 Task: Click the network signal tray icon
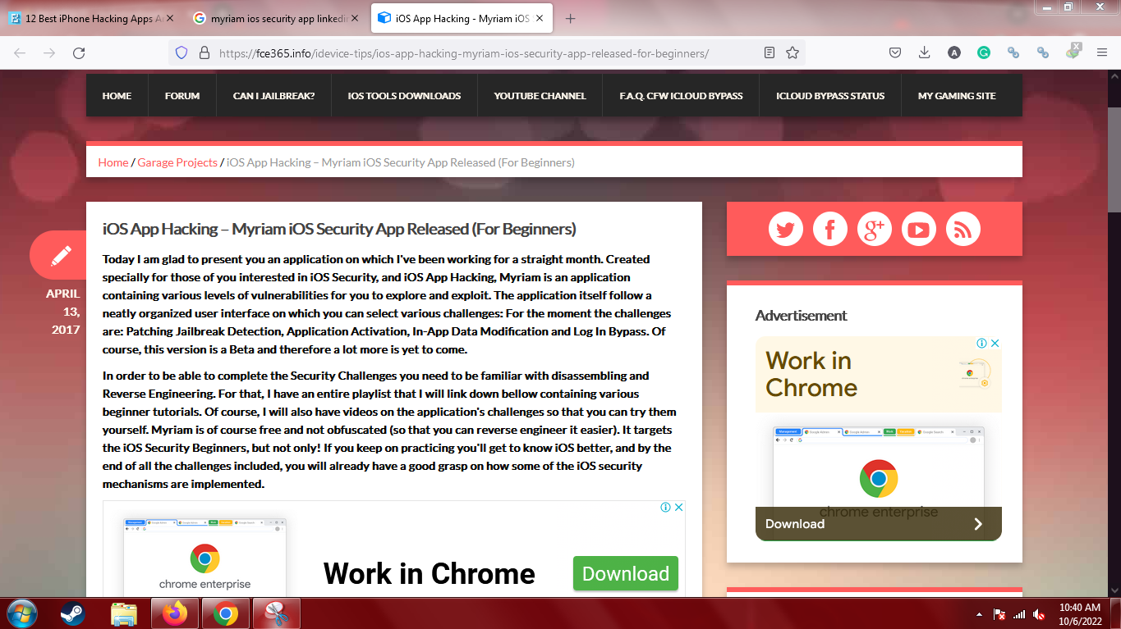(x=1019, y=614)
